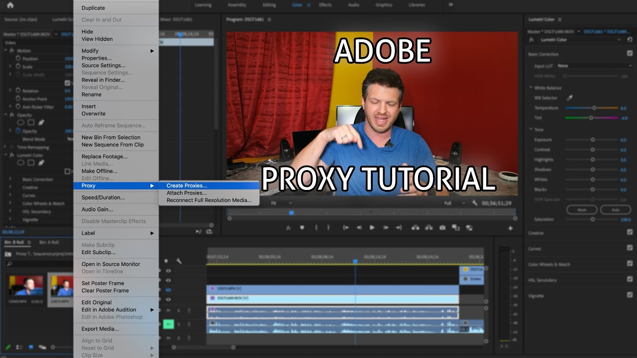Click the Program timecode 00;36;51;29
This screenshot has height=358, width=637.
498,203
